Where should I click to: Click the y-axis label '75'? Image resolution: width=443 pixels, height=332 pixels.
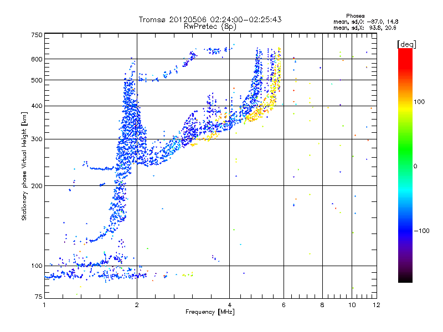coord(39,297)
